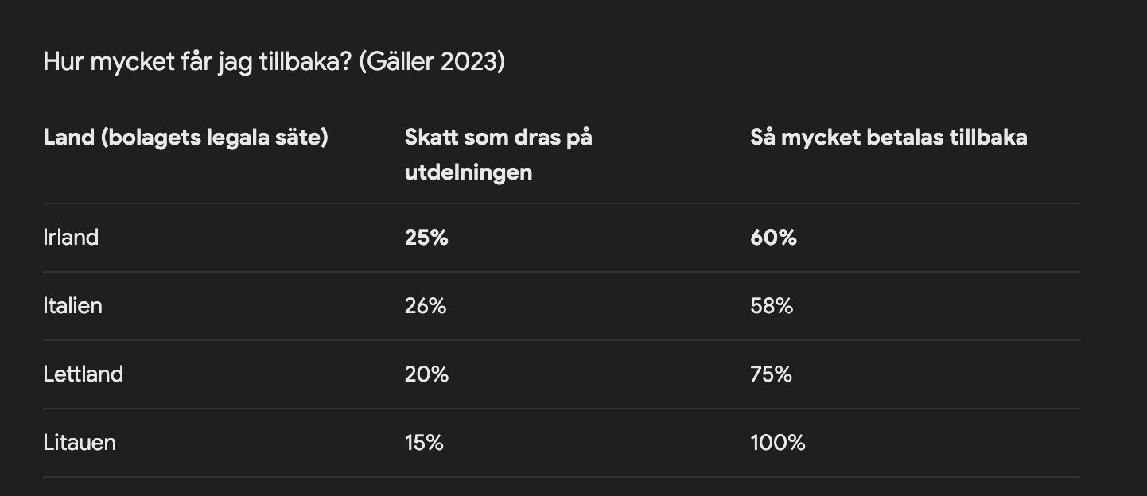The image size is (1147, 496).
Task: Click Italien's 58% refund value
Action: pos(772,306)
